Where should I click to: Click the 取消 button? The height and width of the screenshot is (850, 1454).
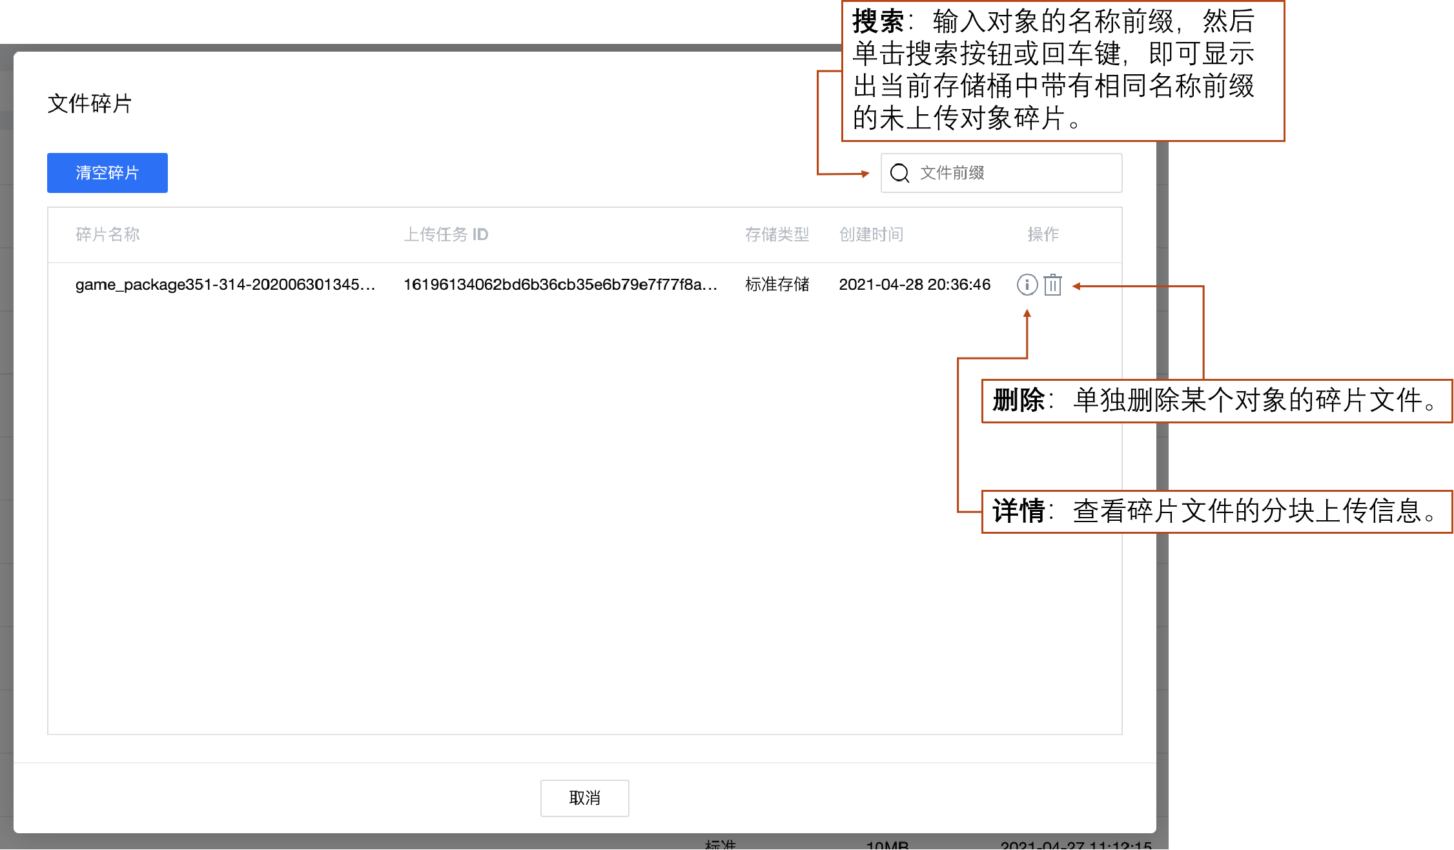(x=584, y=798)
